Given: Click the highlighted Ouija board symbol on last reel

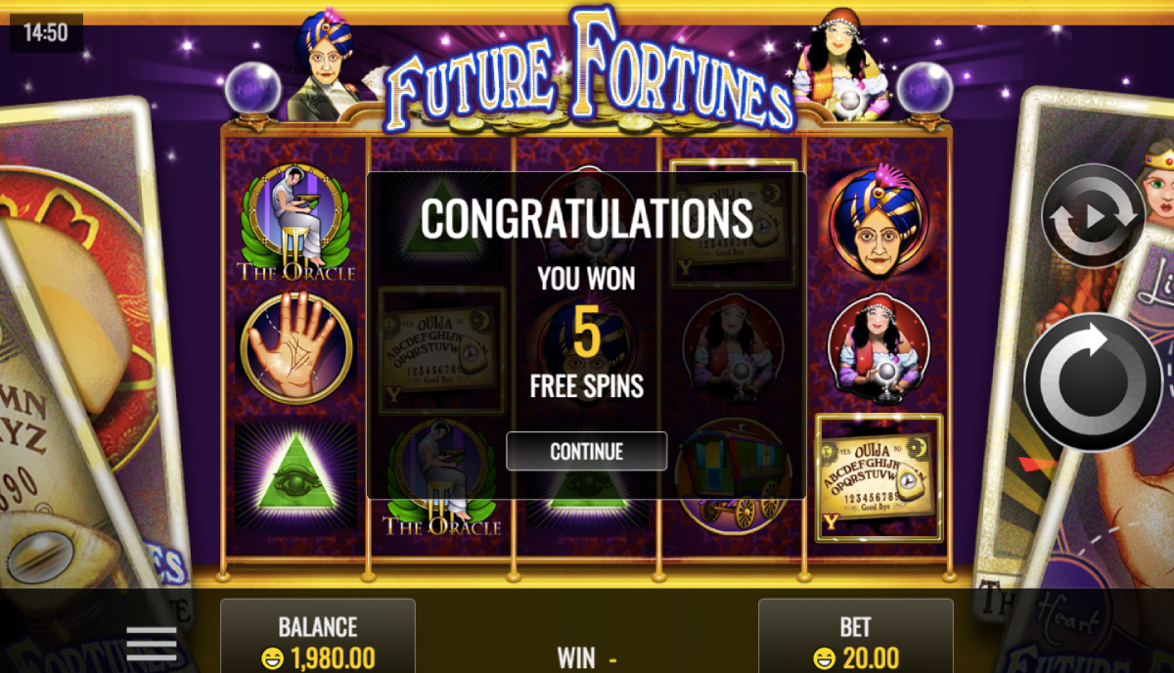Looking at the screenshot, I should pyautogui.click(x=879, y=477).
